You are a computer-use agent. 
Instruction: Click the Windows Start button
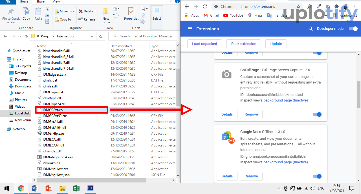tap(7, 188)
